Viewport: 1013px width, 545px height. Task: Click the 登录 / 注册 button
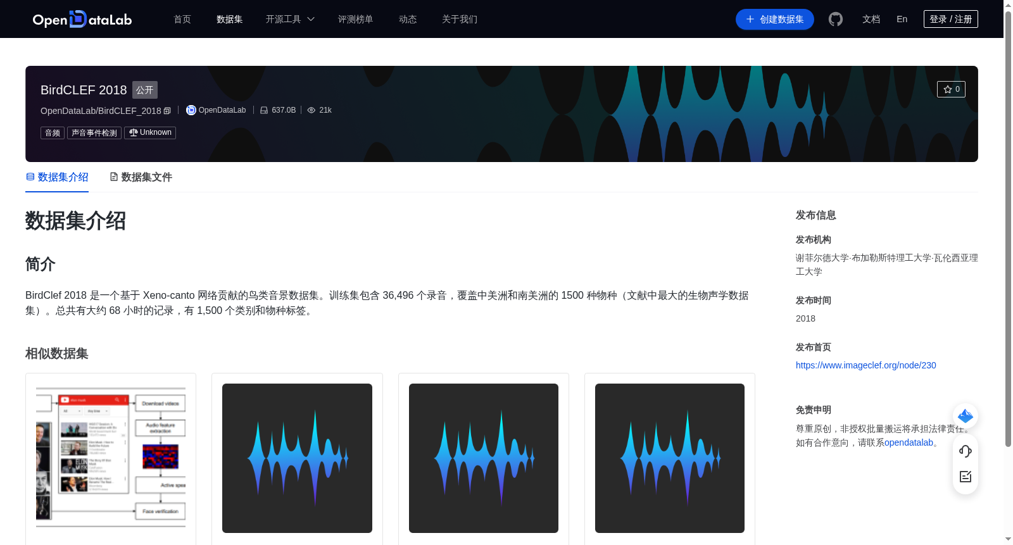tap(951, 19)
